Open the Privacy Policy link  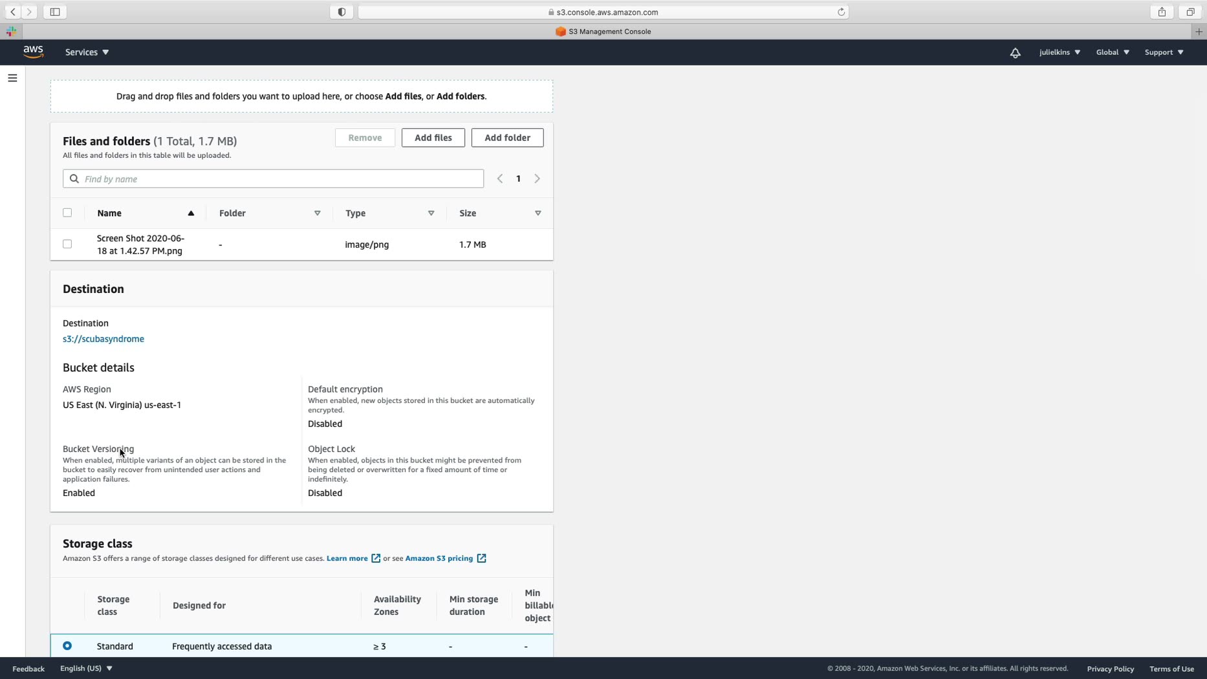point(1110,669)
